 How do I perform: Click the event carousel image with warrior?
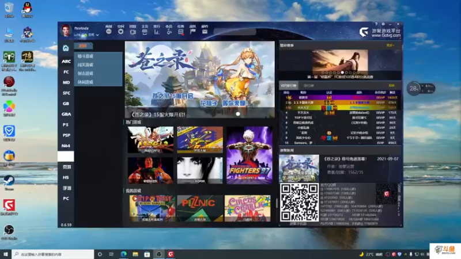pos(340,62)
